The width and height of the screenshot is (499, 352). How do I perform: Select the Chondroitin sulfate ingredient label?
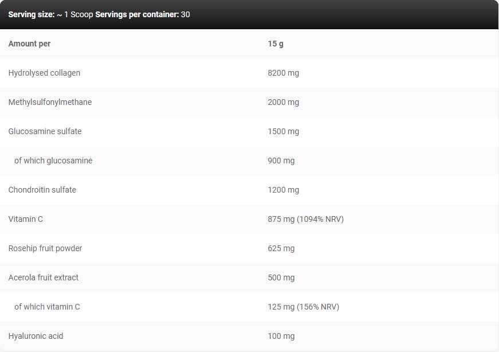point(42,190)
